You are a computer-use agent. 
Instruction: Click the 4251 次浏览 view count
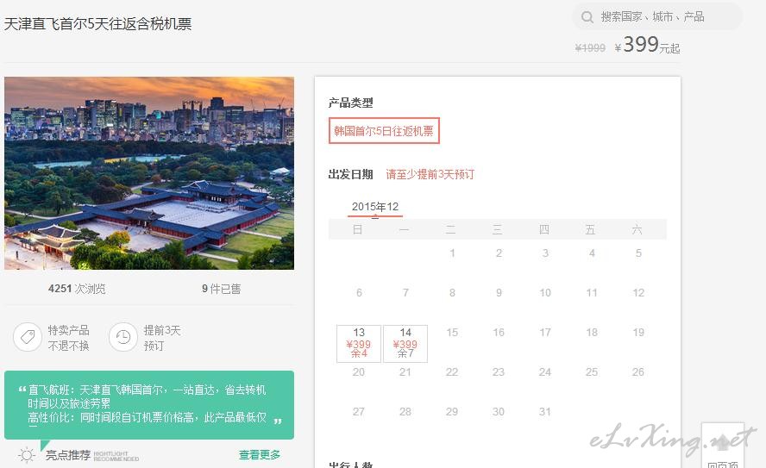(x=77, y=289)
